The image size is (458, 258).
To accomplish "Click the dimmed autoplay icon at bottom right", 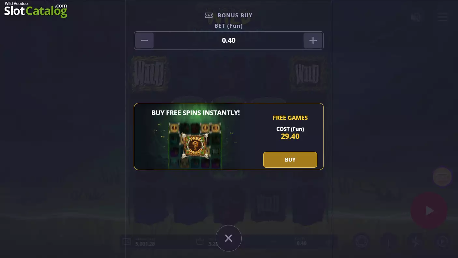I will (x=442, y=242).
